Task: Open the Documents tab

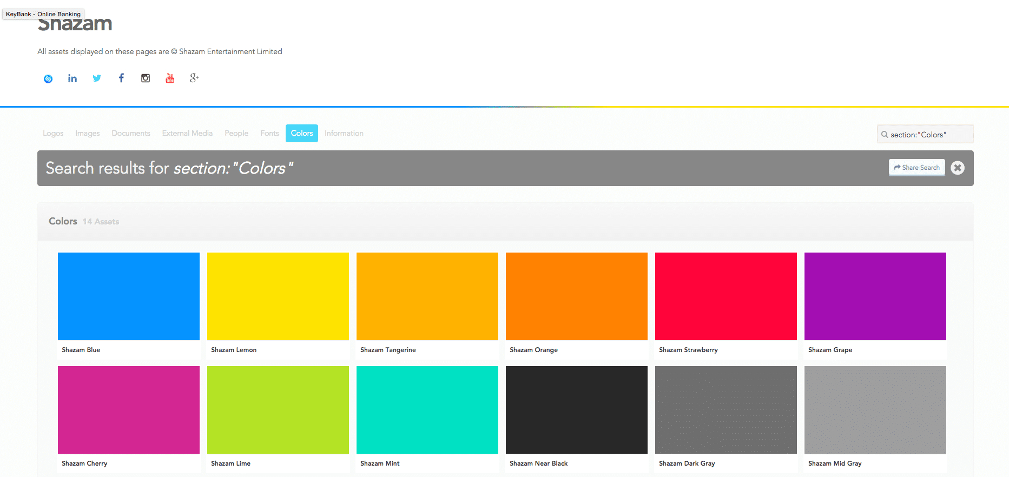Action: [x=131, y=133]
